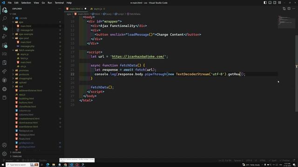Open the File menu
298x167 pixels.
[9, 3]
